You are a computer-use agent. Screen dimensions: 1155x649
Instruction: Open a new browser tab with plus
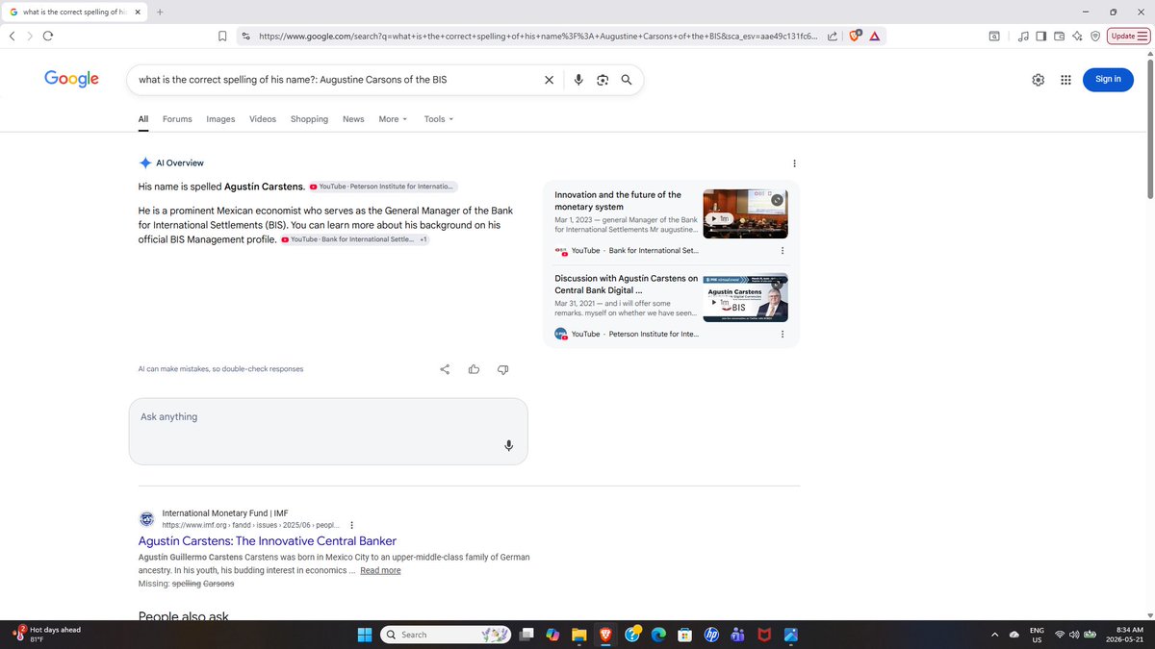click(160, 12)
